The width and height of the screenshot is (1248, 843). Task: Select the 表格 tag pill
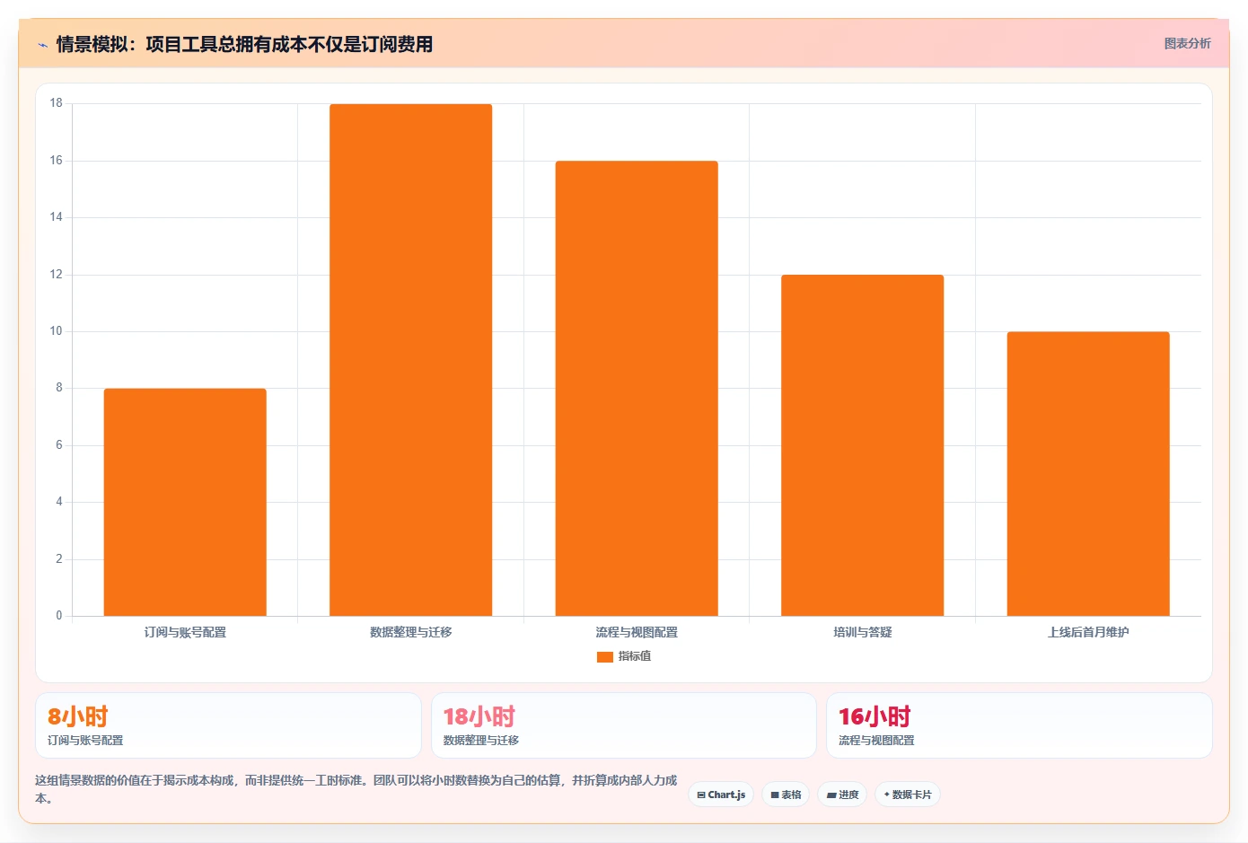(x=786, y=795)
